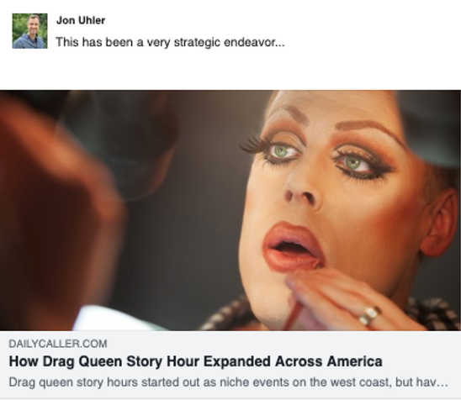Click the article description snippet text
Image resolution: width=461 pixels, height=400 pixels.
coord(228,382)
